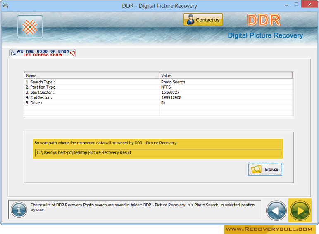Image resolution: width=319 pixels, height=234 pixels.
Task: Select the '2. Partition Type :' row
Action: point(159,87)
